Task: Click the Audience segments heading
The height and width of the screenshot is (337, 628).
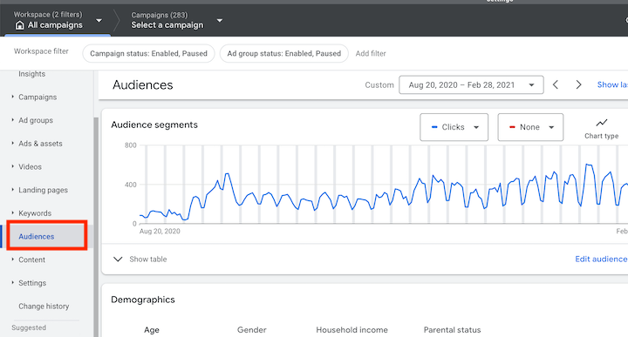Action: point(154,125)
